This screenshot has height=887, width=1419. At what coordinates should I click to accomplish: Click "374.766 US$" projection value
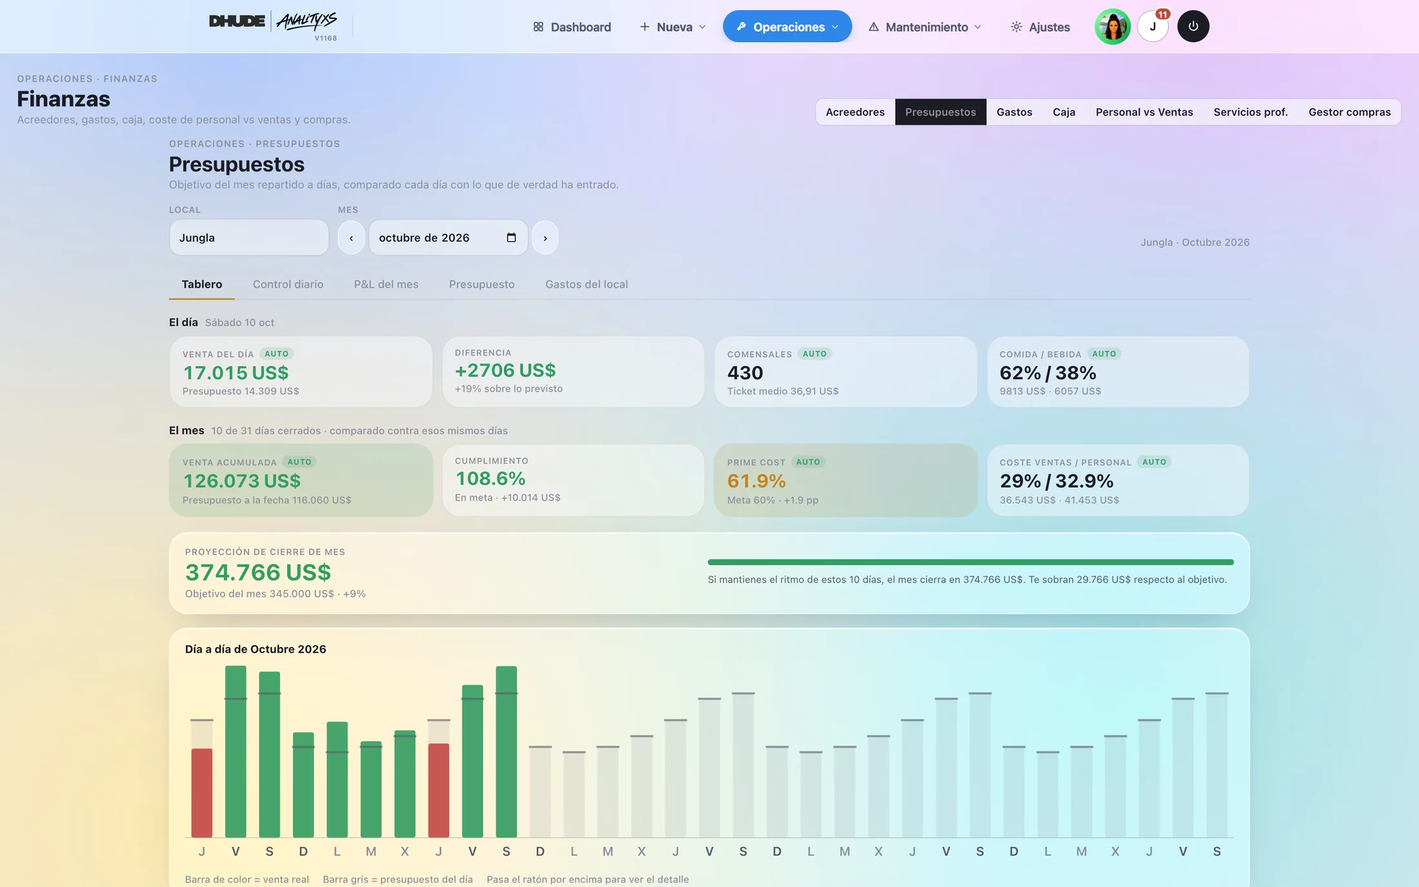click(258, 572)
